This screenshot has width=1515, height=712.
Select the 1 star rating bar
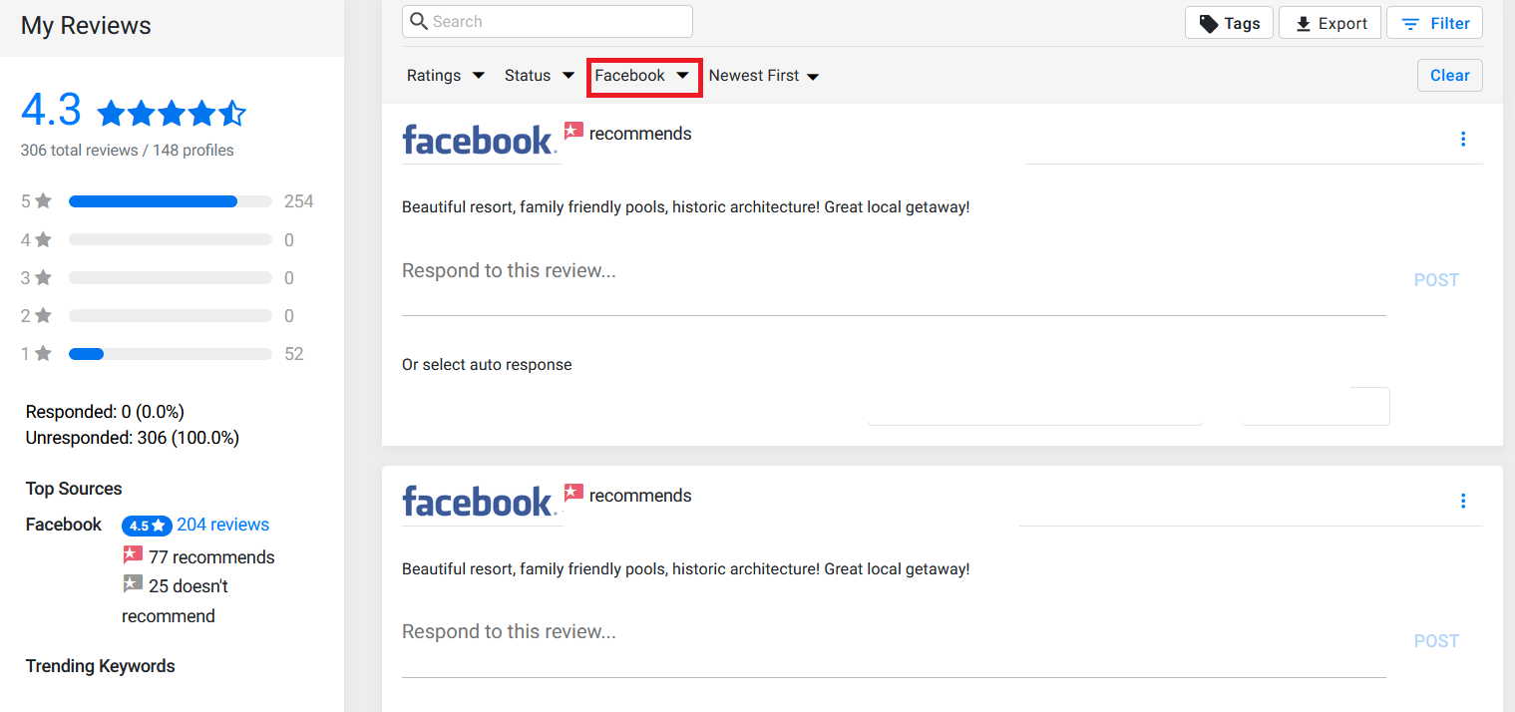click(x=171, y=354)
